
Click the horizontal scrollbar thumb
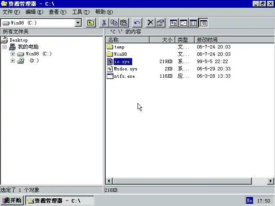tap(182, 181)
